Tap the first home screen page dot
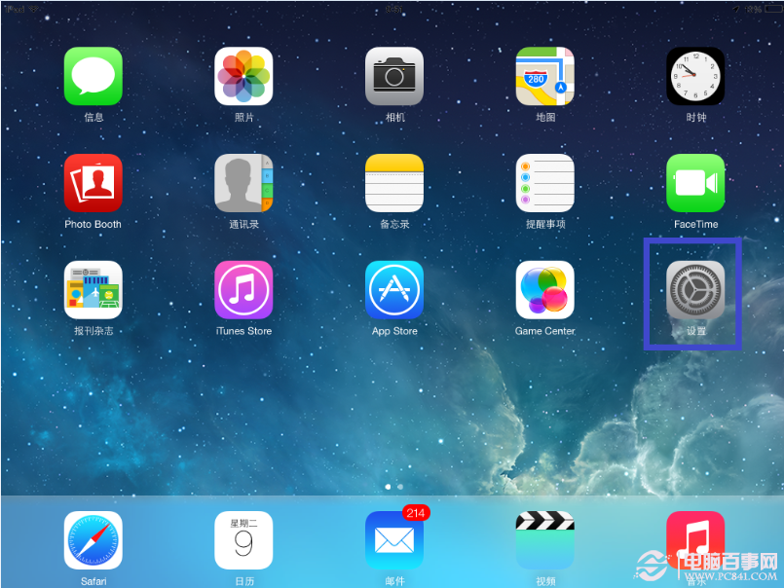784x588 pixels. [x=388, y=487]
